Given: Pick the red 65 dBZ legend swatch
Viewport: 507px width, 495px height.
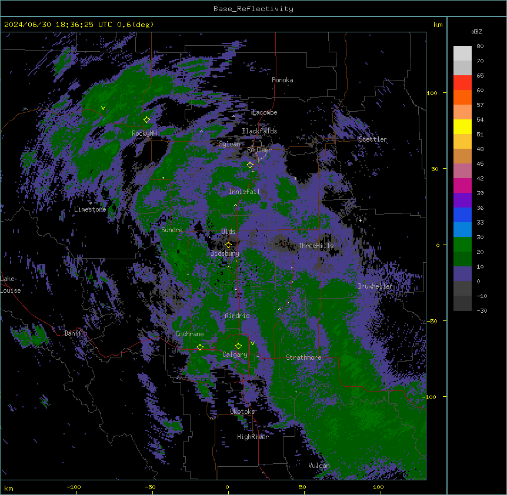Looking at the screenshot, I should (x=462, y=83).
